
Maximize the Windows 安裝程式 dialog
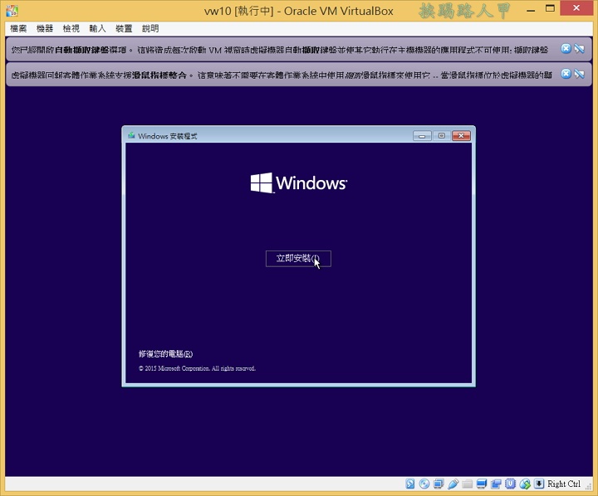point(442,136)
